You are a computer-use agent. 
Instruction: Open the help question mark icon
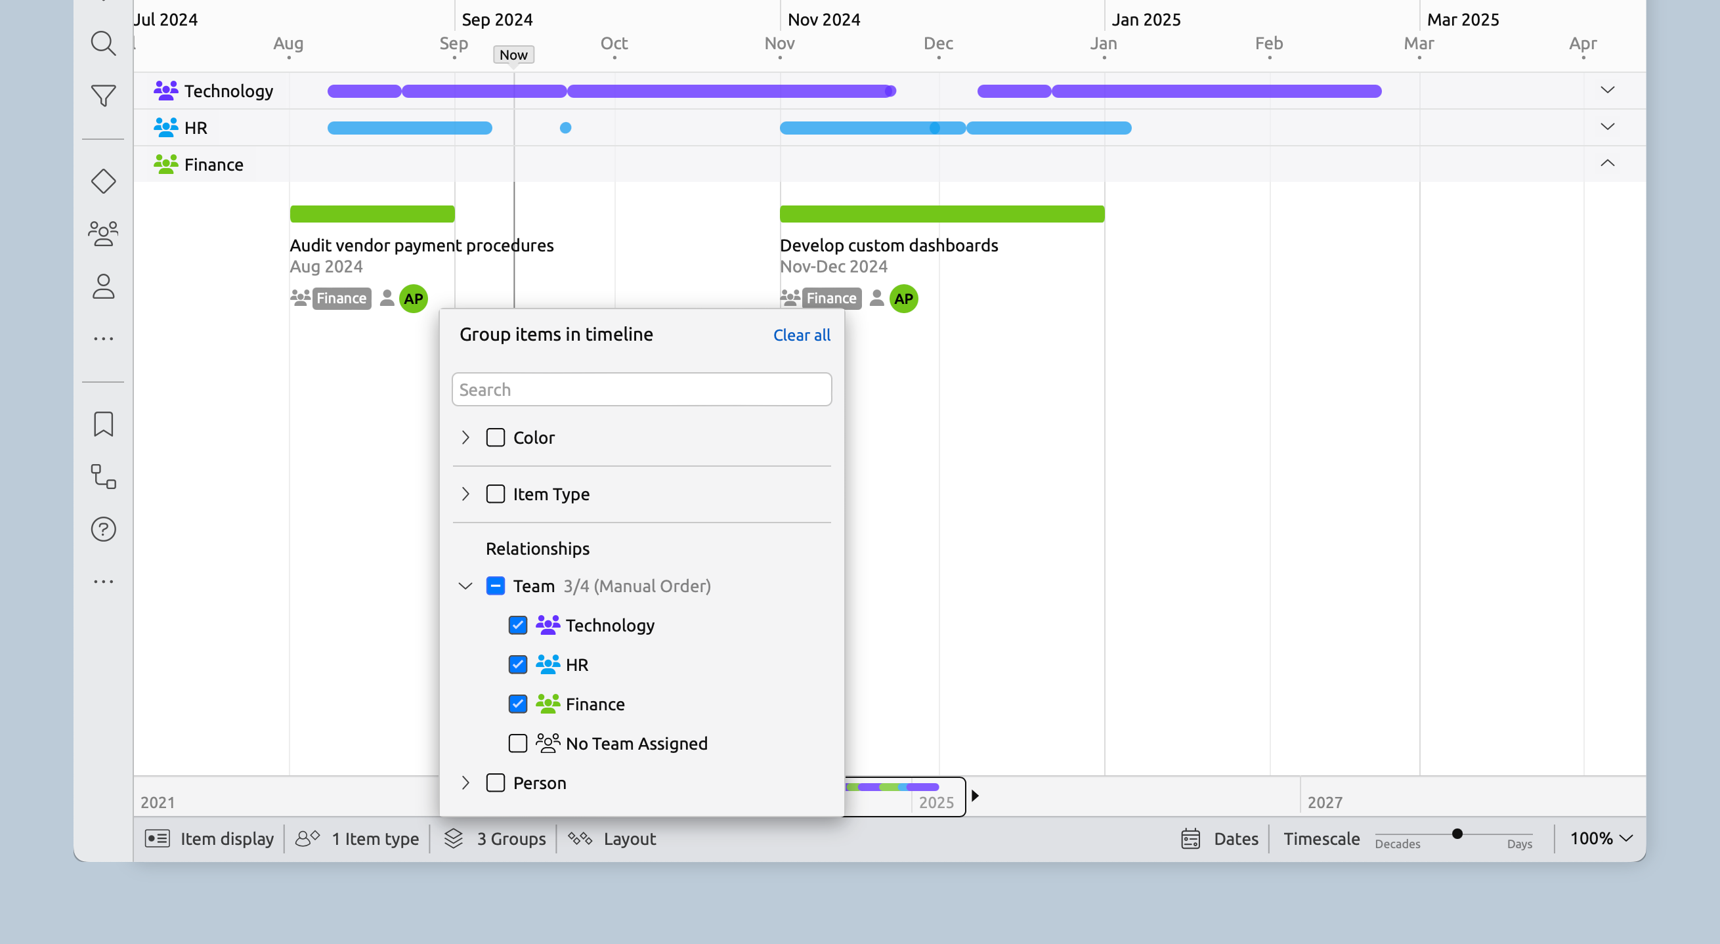pyautogui.click(x=104, y=529)
